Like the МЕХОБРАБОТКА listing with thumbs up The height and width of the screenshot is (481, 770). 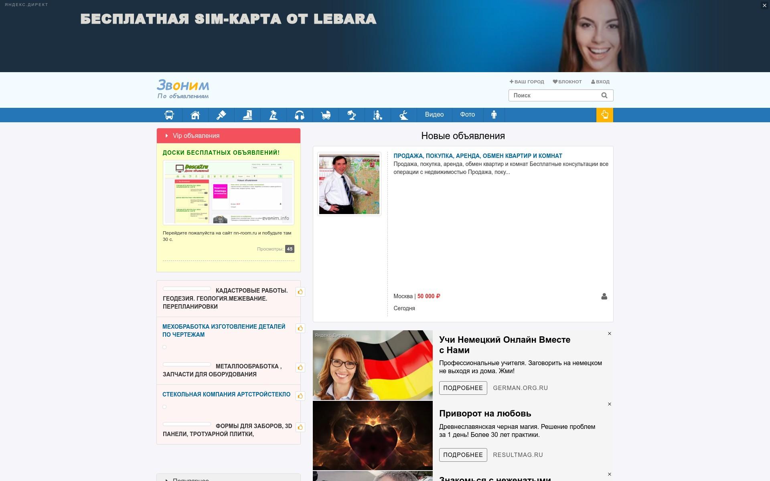point(300,328)
